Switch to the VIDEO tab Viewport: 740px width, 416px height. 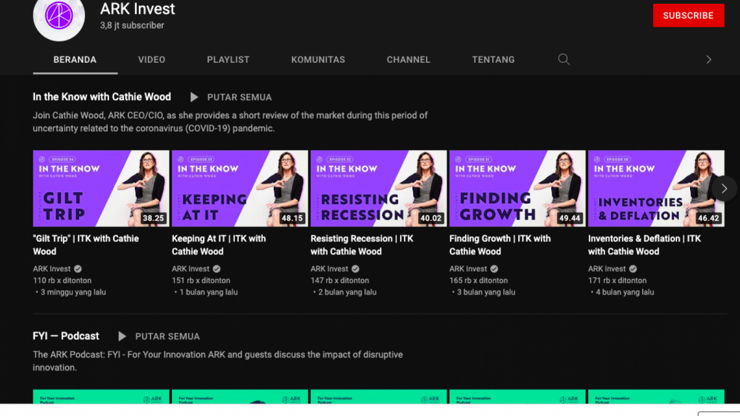(151, 59)
